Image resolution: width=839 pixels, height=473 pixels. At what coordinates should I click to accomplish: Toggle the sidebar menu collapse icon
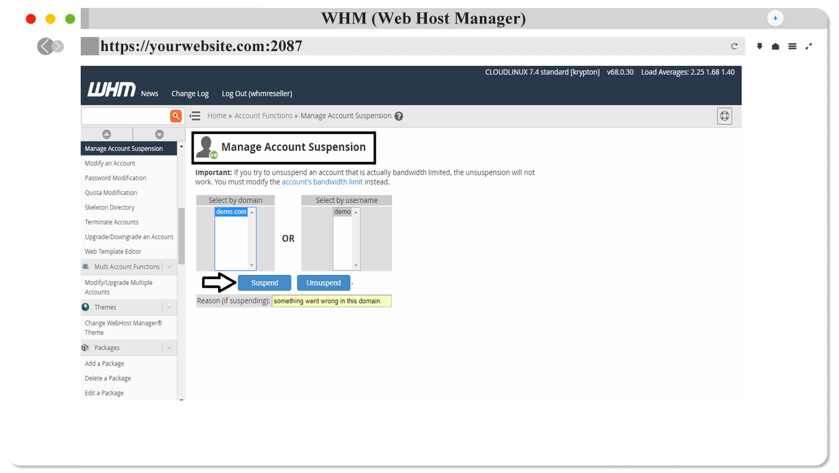pos(195,116)
